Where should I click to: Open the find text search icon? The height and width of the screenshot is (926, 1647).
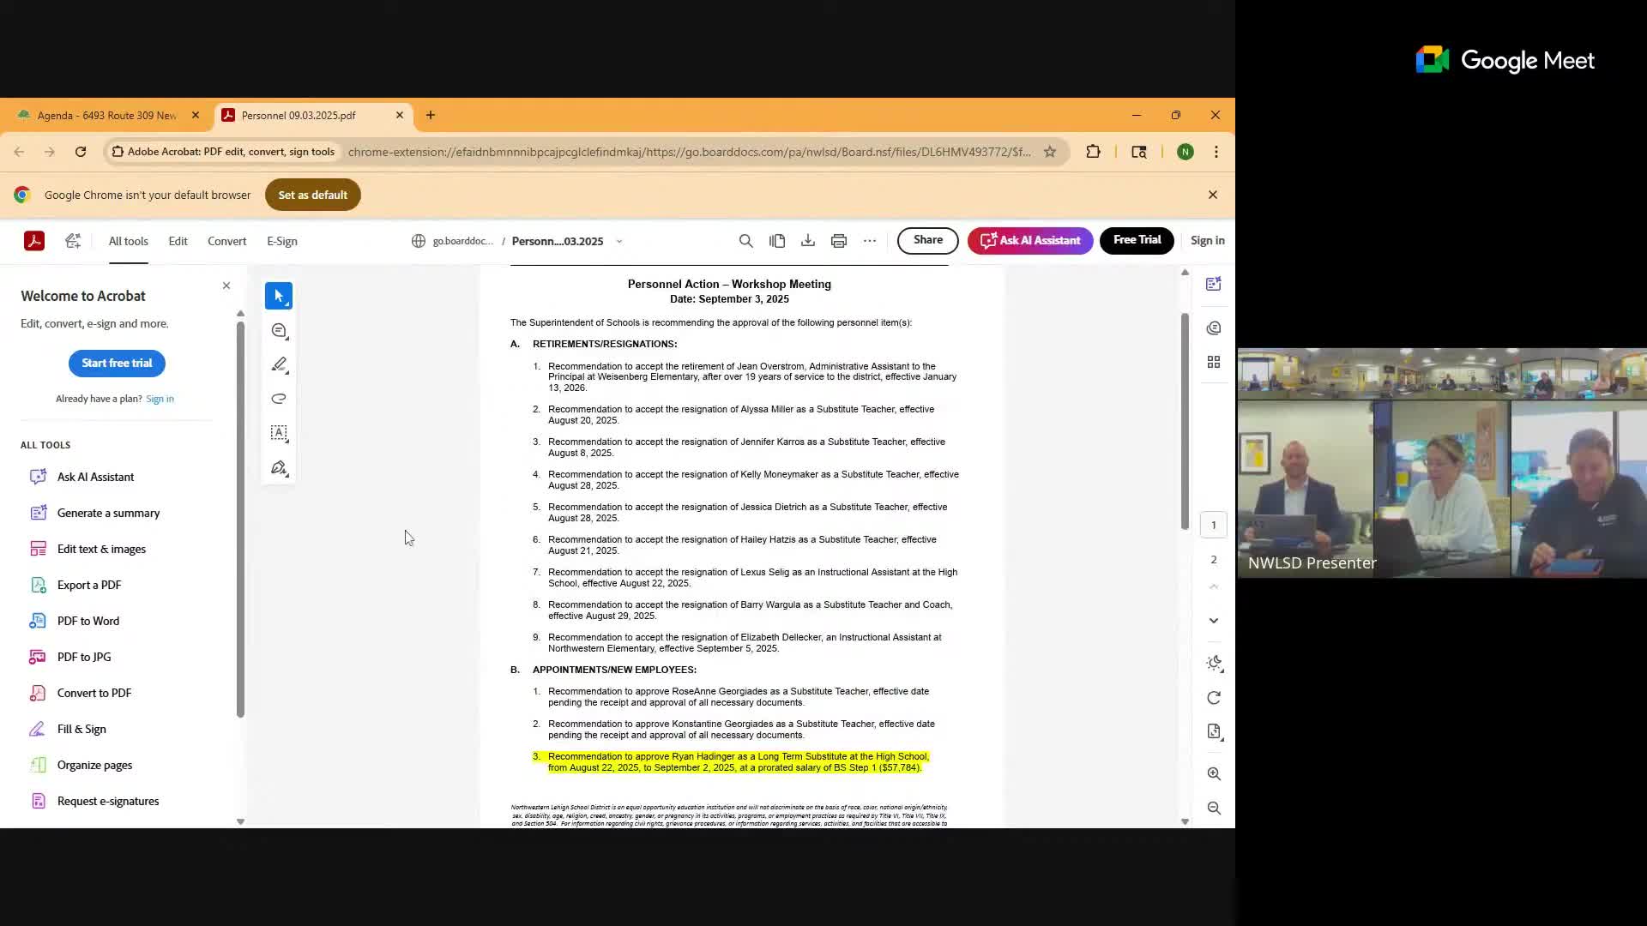[x=745, y=241]
